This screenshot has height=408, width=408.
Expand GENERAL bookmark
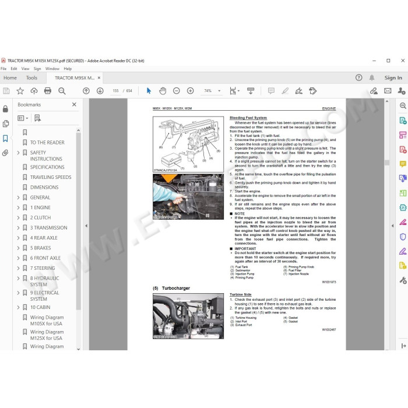tap(18, 198)
